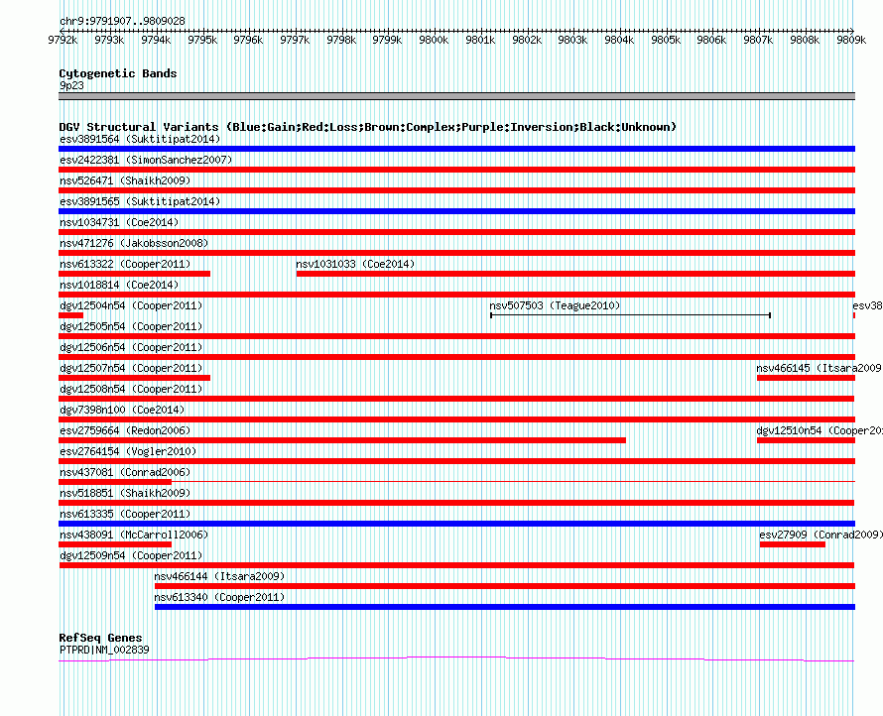Select the 9803k ruler position label

click(572, 40)
